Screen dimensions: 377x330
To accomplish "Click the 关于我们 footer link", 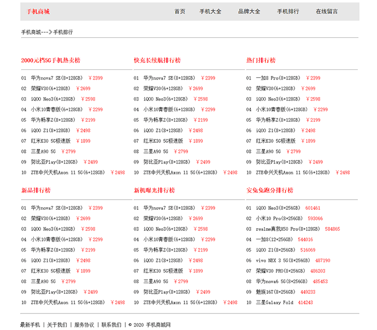I will (57, 325).
